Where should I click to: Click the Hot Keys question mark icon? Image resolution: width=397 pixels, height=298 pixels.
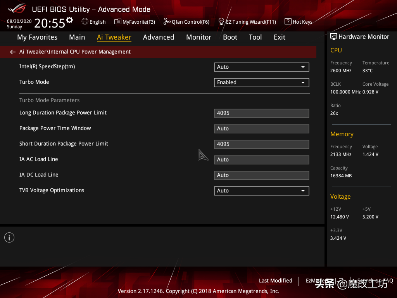tap(288, 22)
